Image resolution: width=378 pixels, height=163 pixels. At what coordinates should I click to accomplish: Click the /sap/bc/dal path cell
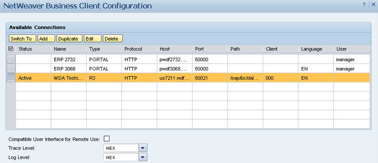tap(245, 78)
